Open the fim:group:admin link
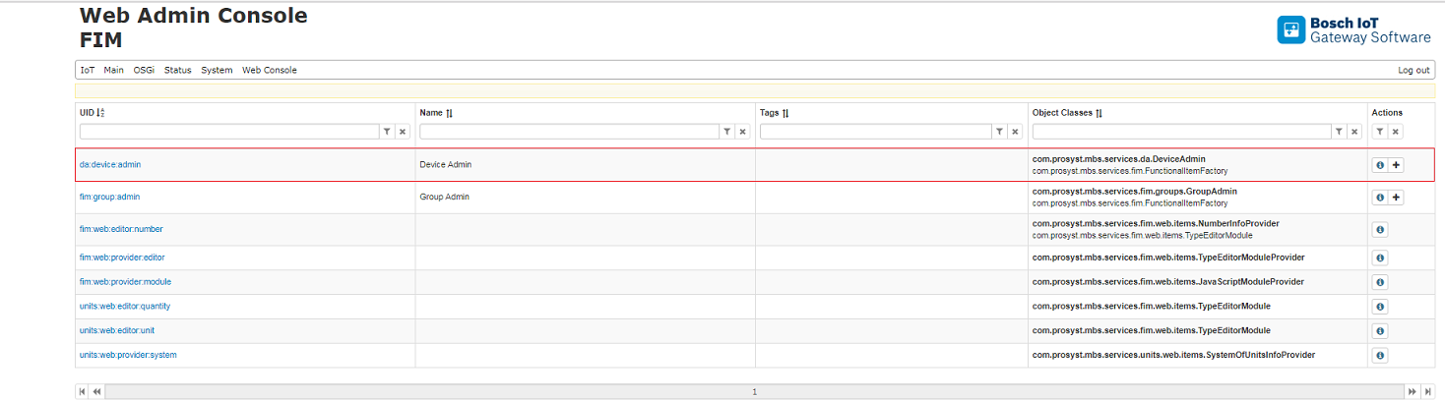Image resolution: width=1445 pixels, height=401 pixels. pyautogui.click(x=109, y=197)
